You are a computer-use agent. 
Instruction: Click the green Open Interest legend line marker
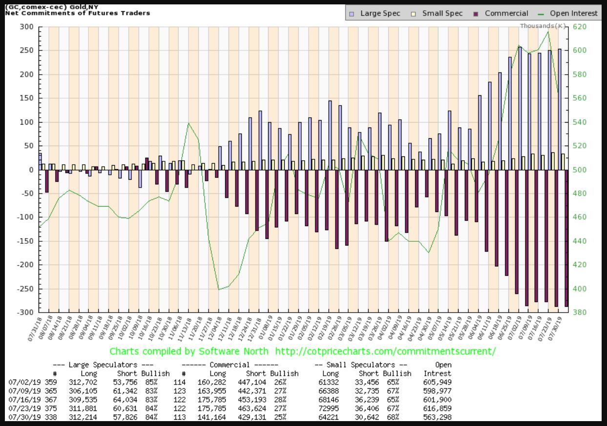coord(540,14)
